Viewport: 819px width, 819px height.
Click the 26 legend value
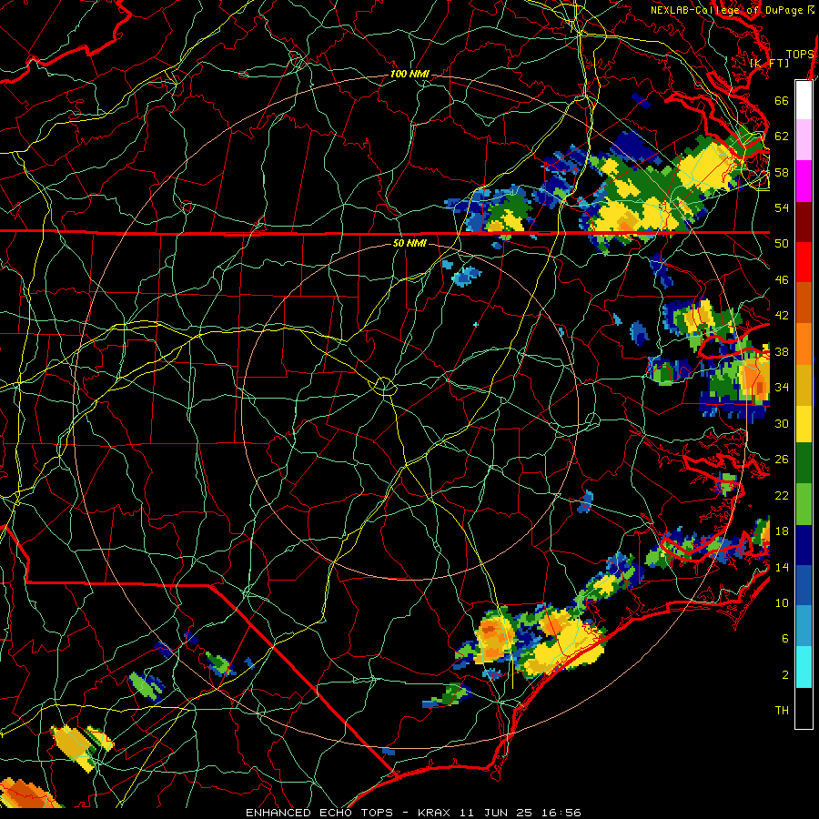tap(782, 460)
